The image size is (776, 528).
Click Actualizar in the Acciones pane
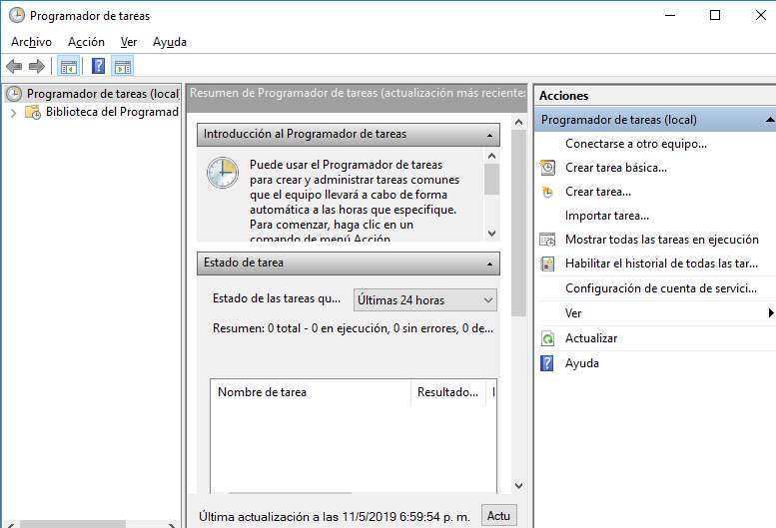[x=591, y=338]
